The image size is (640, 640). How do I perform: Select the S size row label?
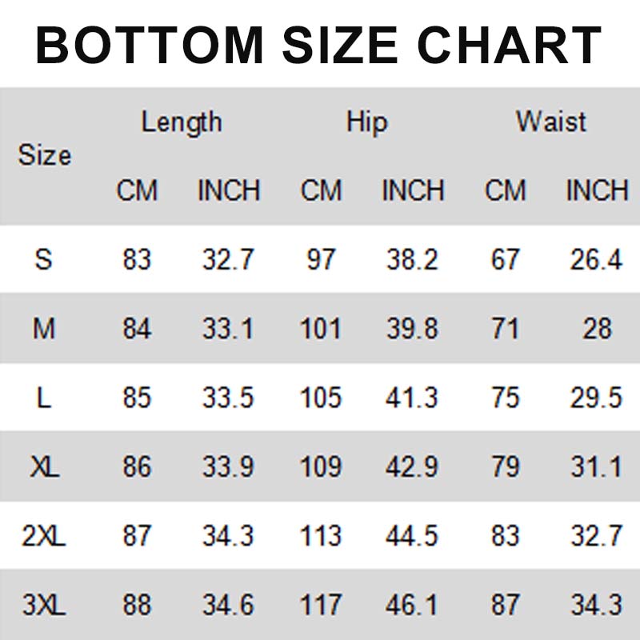[44, 259]
